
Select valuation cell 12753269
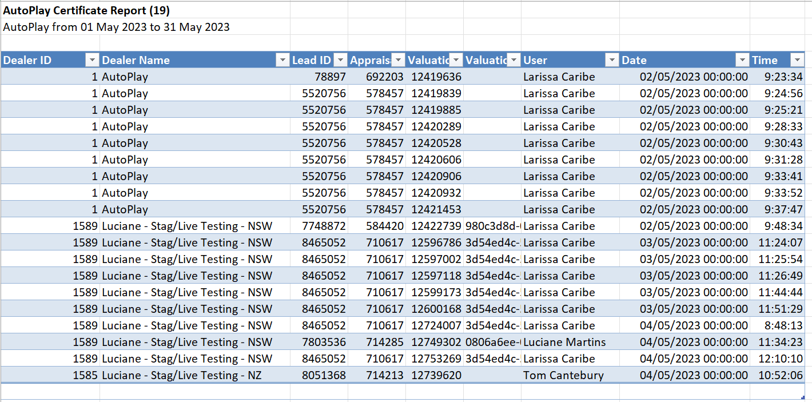[435, 359]
